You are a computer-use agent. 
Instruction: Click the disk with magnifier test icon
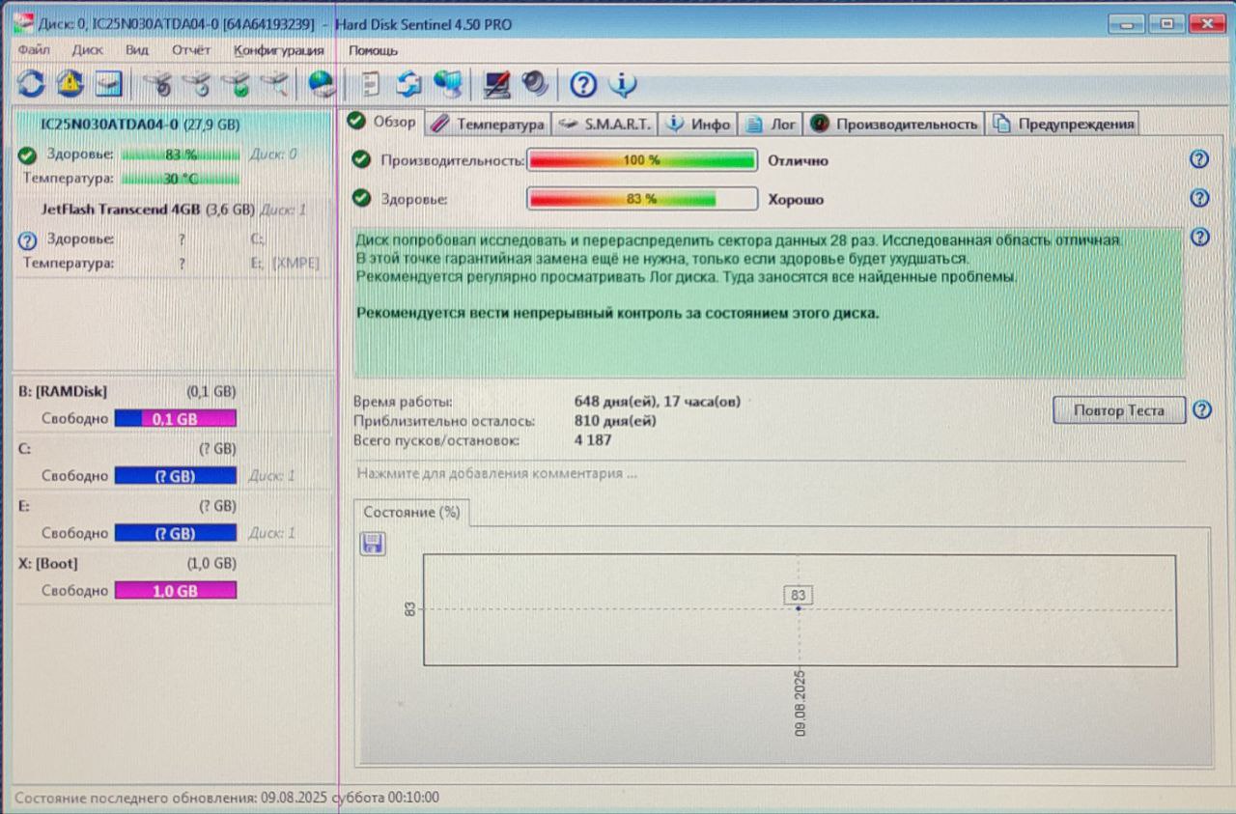[275, 84]
